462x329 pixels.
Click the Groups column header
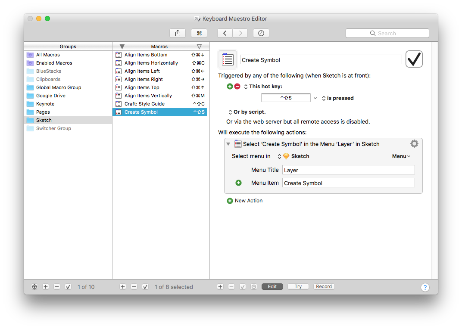tap(68, 47)
